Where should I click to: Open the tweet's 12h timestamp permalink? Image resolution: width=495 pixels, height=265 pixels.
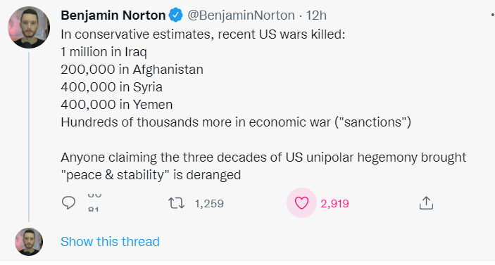316,15
